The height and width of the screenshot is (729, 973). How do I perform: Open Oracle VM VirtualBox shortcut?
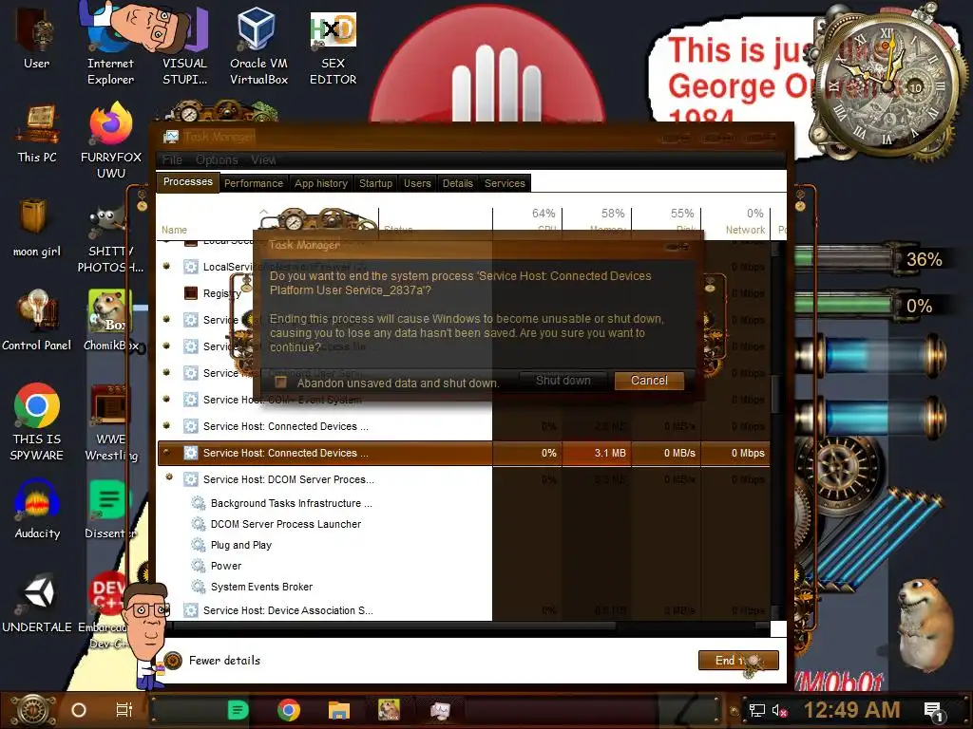coord(258,47)
